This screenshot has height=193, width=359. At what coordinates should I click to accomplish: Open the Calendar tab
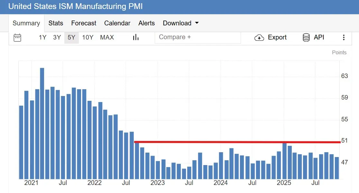point(117,23)
